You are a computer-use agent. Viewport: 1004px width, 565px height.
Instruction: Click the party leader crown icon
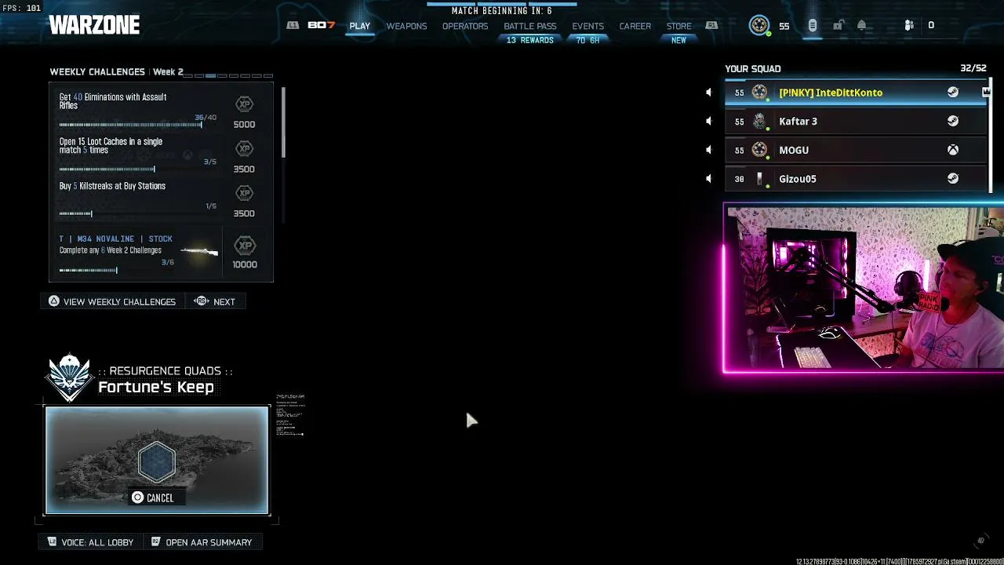[x=986, y=93]
